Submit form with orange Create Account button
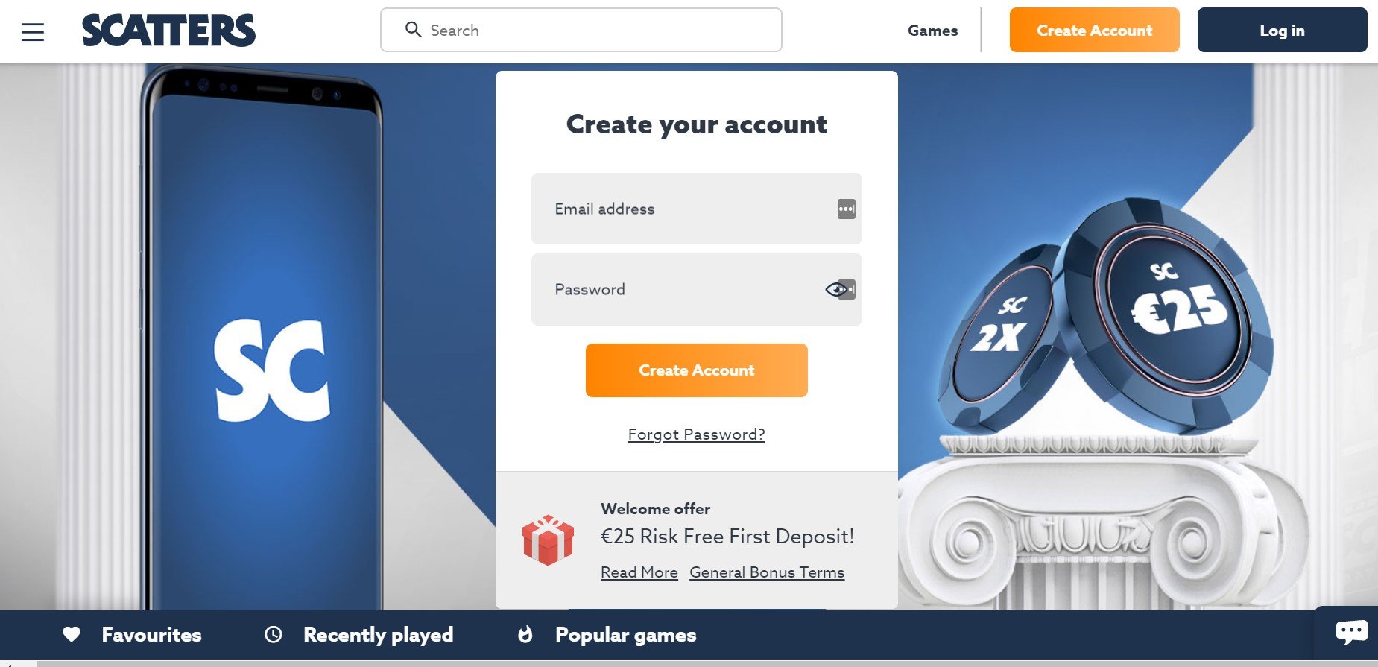 pyautogui.click(x=696, y=370)
